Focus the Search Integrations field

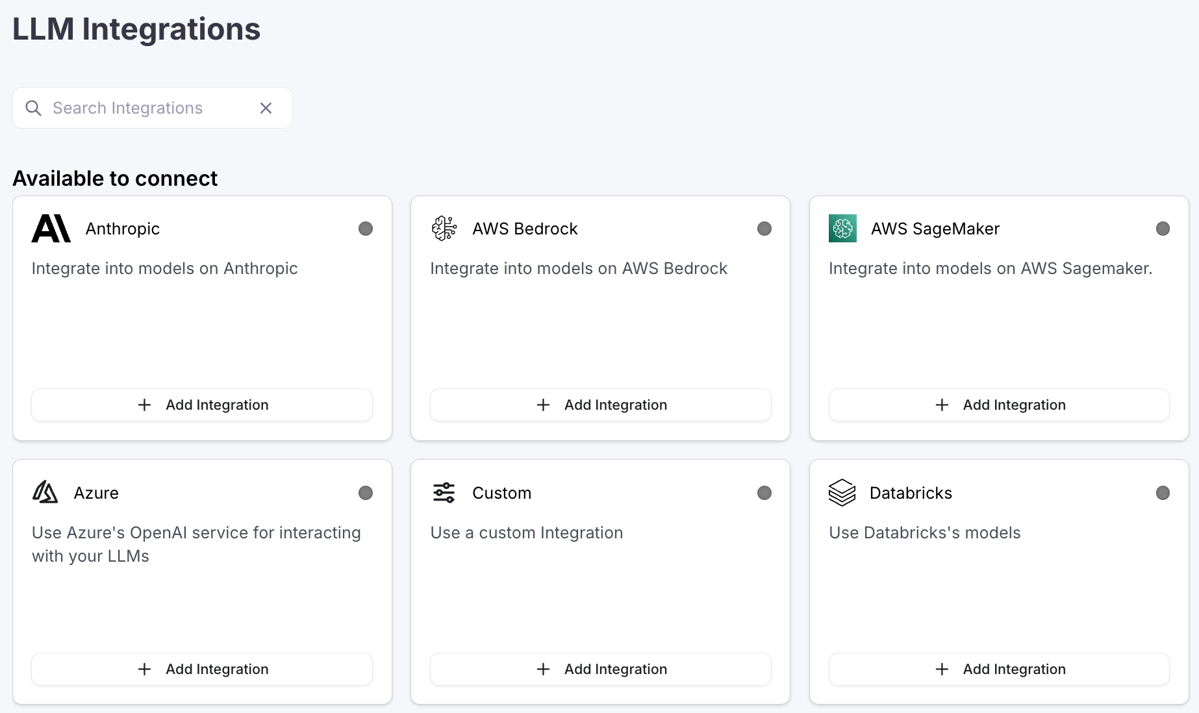coord(153,108)
